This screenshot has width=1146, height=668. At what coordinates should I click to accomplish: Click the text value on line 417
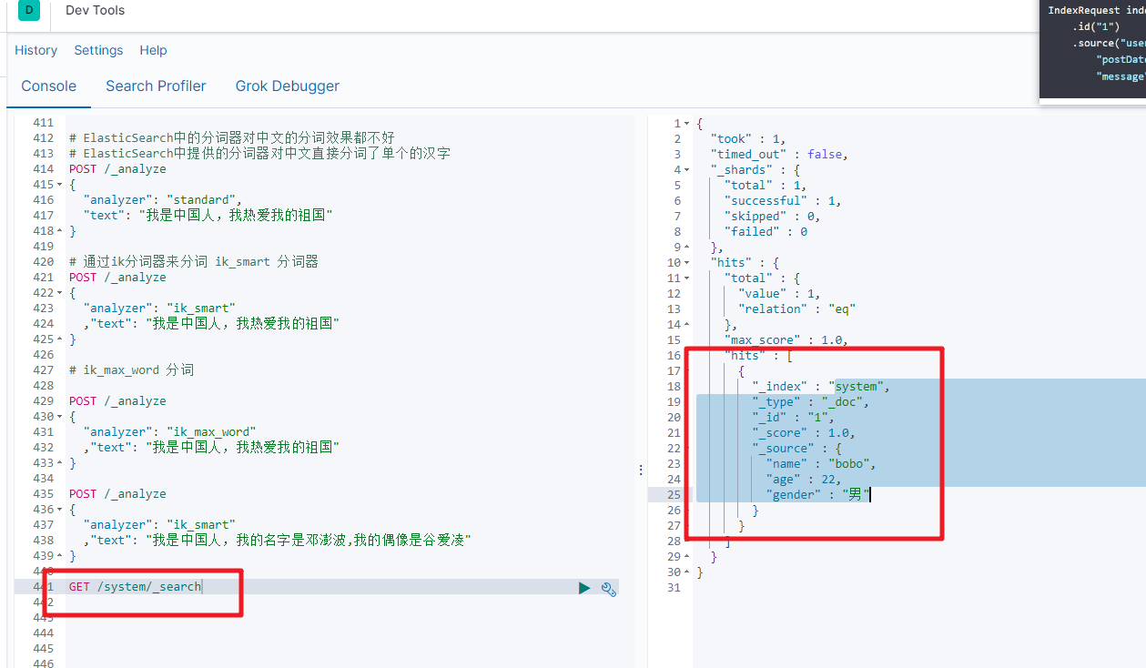239,215
